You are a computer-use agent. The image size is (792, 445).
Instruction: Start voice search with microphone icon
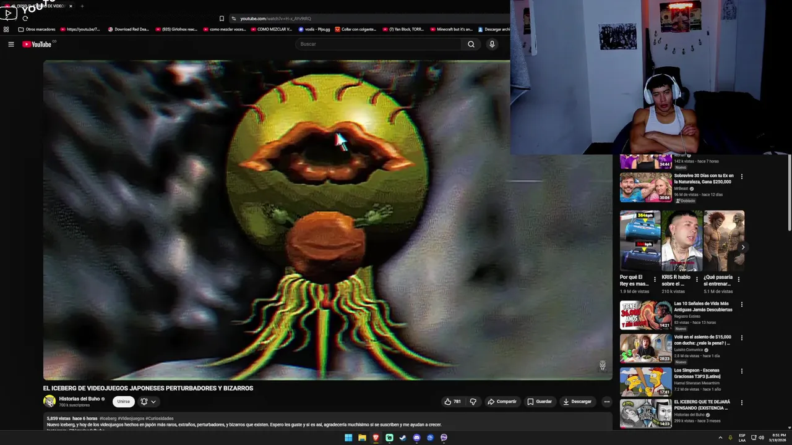[492, 44]
